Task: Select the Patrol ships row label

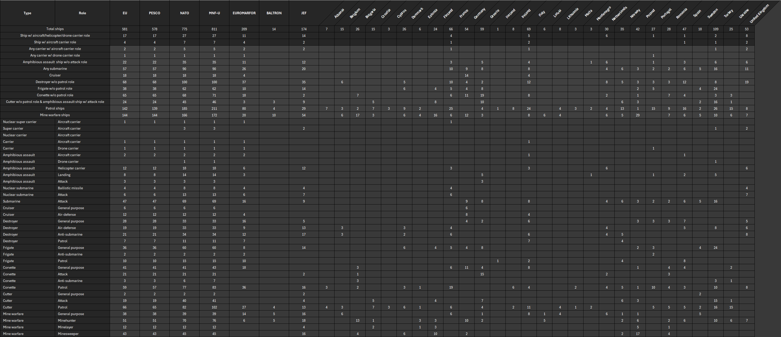Action: pos(55,109)
